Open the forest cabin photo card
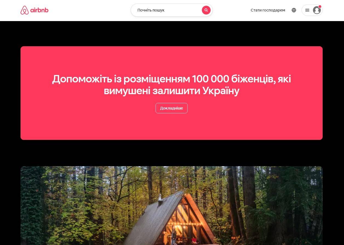The image size is (344, 245). [171, 206]
